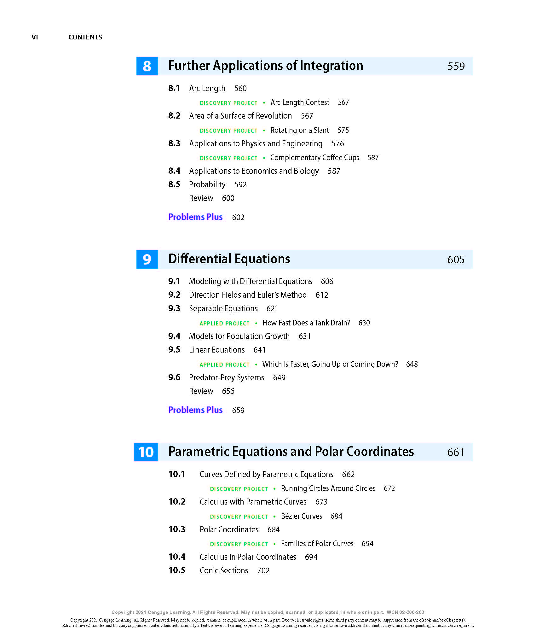536x631 pixels.
Task: Open Arc Length Contest discovery project
Action: (x=300, y=103)
